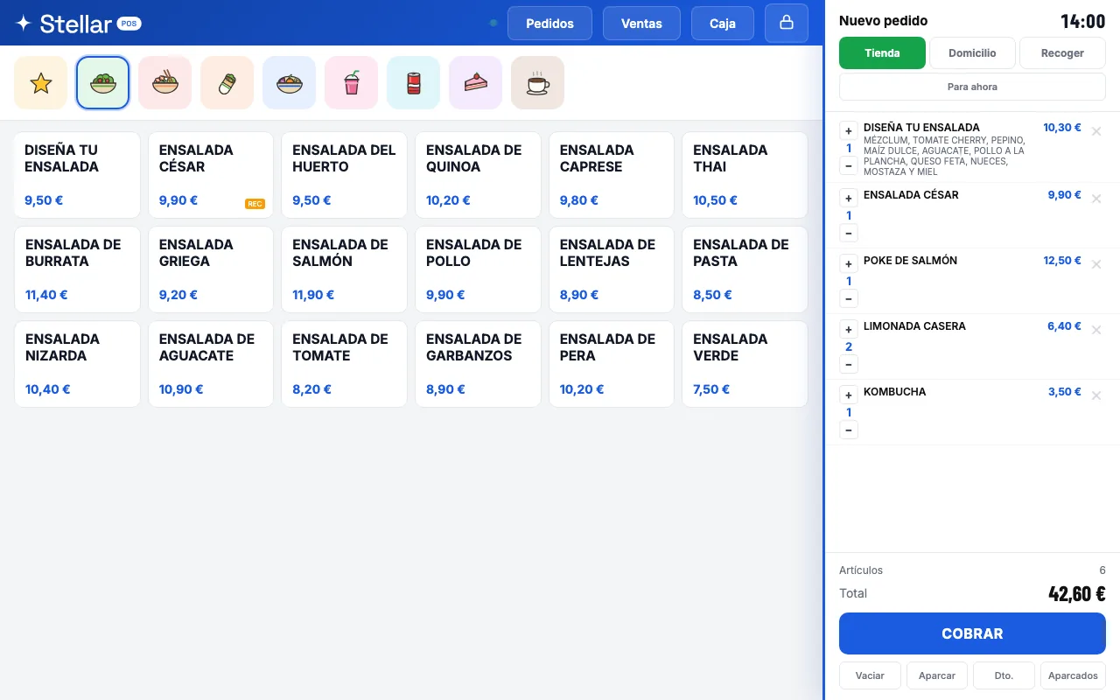Select the Tienda order type
Image resolution: width=1120 pixels, height=700 pixels.
tap(882, 52)
